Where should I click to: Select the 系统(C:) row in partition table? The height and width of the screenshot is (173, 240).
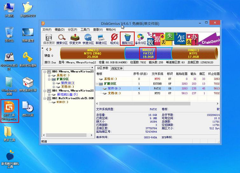[x=157, y=79]
